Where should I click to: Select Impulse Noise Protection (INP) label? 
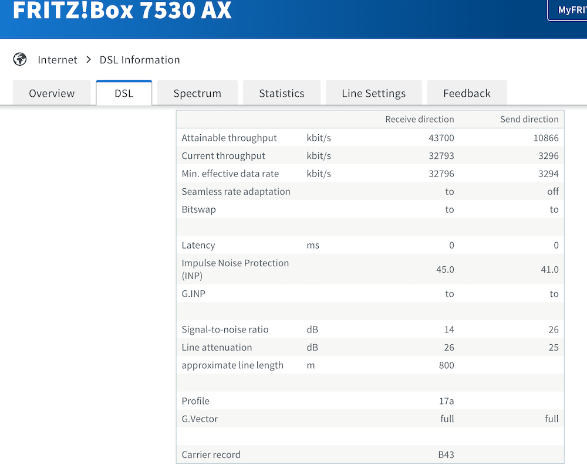[235, 269]
